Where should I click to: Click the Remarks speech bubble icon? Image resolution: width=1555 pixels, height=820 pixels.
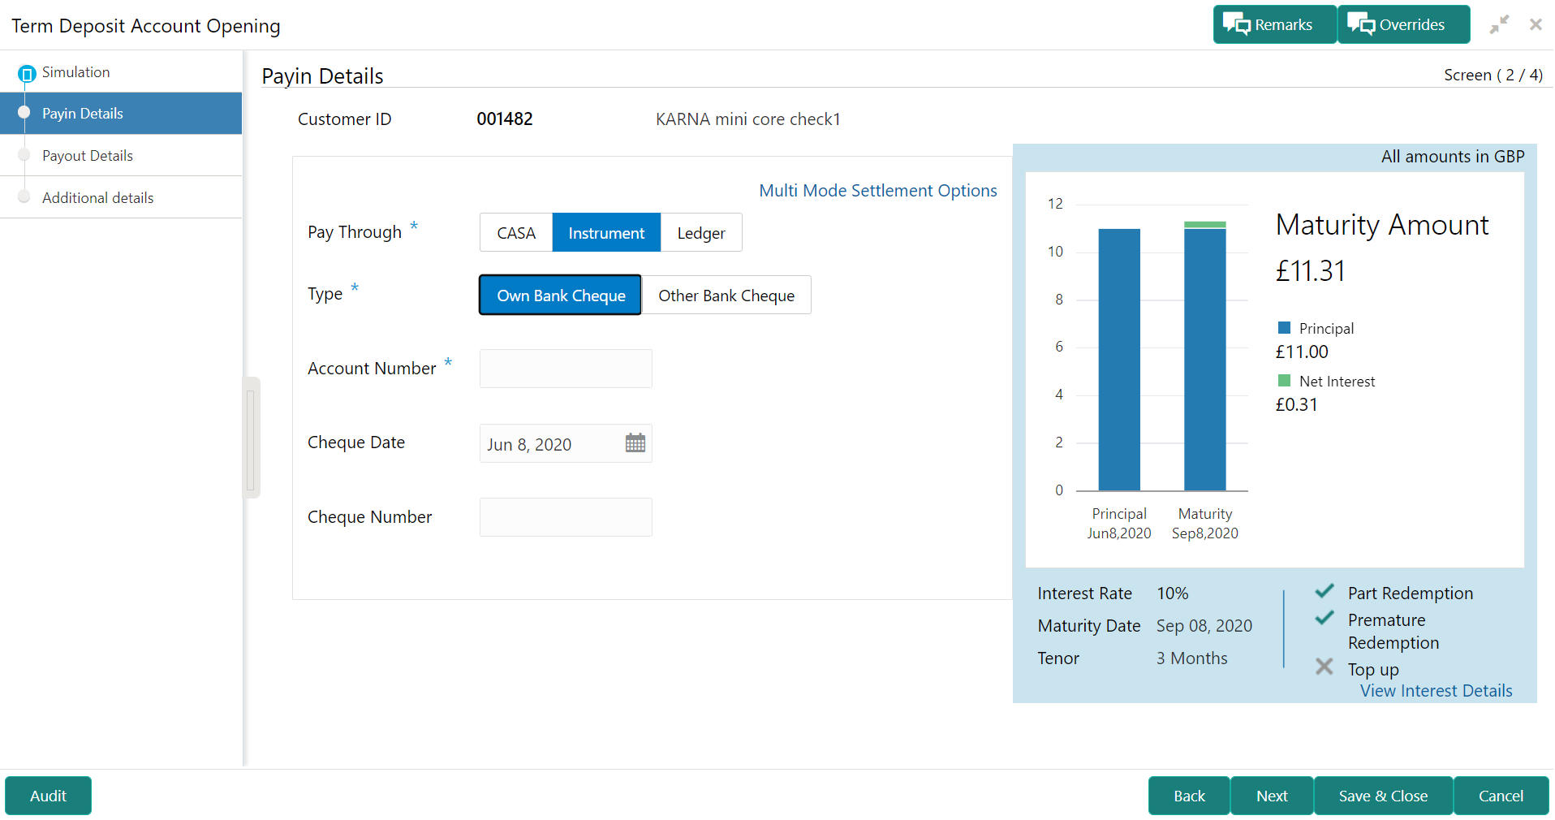point(1237,24)
